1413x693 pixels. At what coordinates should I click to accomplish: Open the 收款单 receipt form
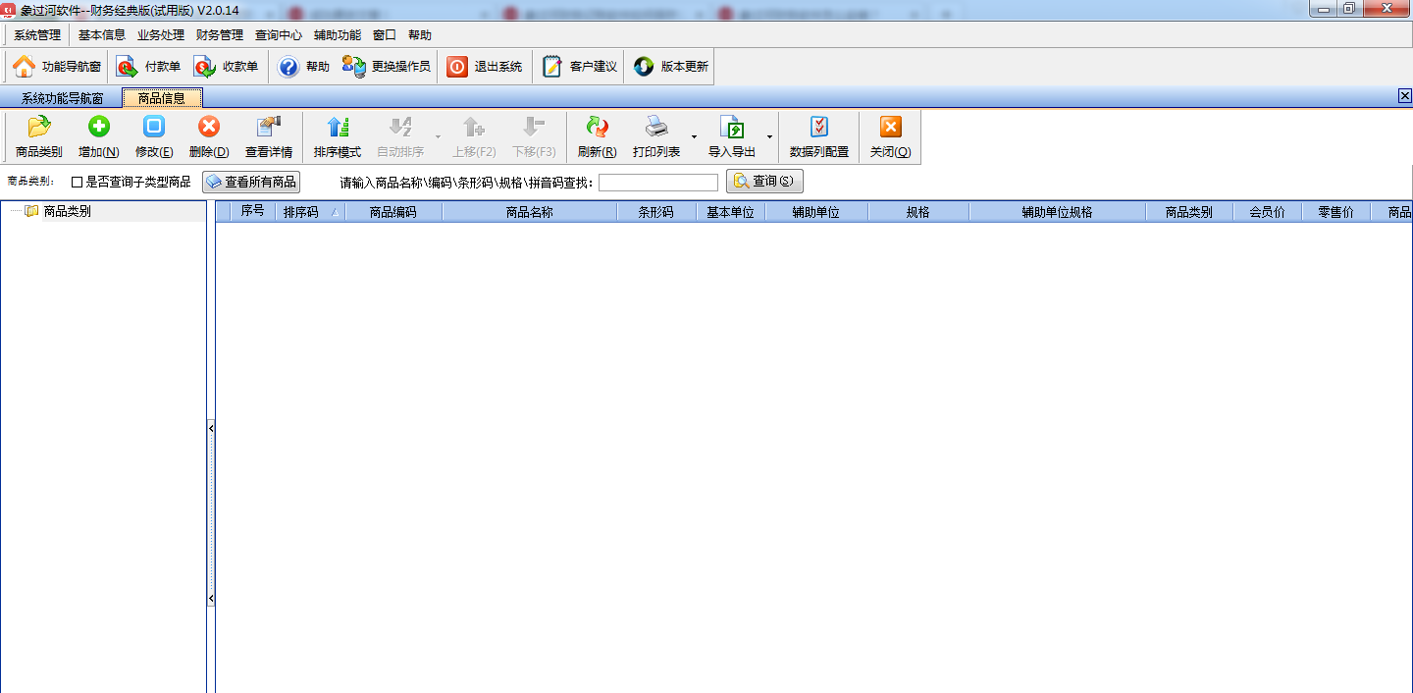point(226,67)
